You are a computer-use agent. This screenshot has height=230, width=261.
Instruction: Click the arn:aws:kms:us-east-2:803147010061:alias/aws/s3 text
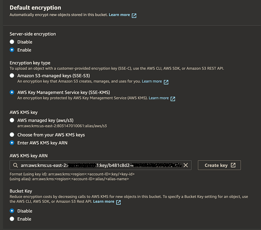[62, 126]
